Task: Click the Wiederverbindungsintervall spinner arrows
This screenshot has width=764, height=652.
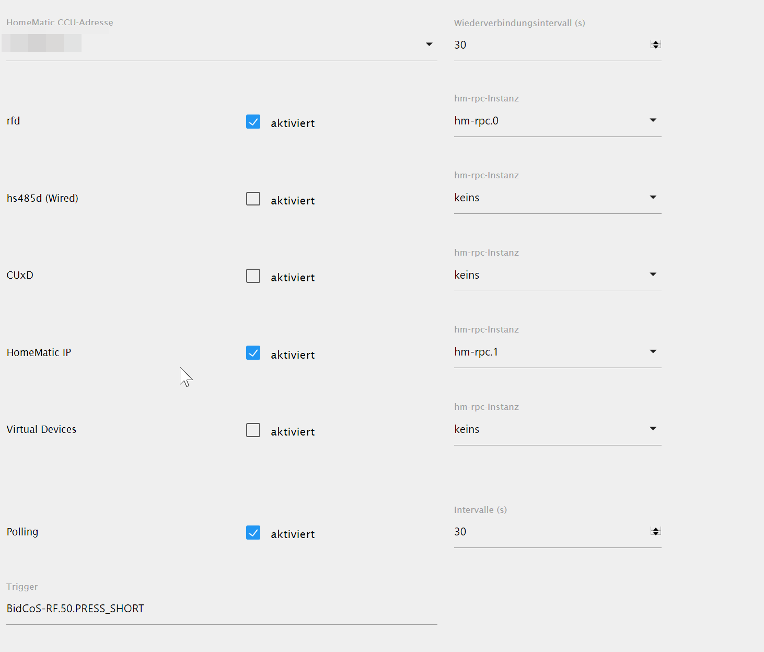Action: (x=656, y=44)
